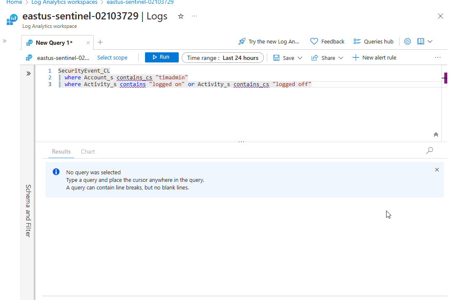Screen dimensions: 454x300
Task: Close the Logs blade
Action: click(441, 16)
